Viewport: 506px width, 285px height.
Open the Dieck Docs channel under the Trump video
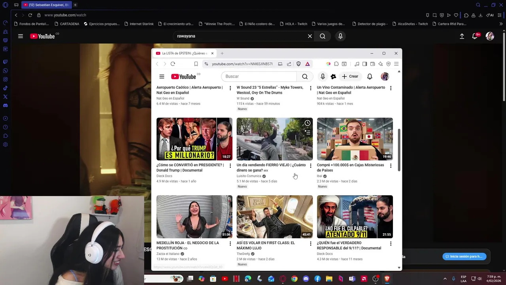[x=164, y=176]
